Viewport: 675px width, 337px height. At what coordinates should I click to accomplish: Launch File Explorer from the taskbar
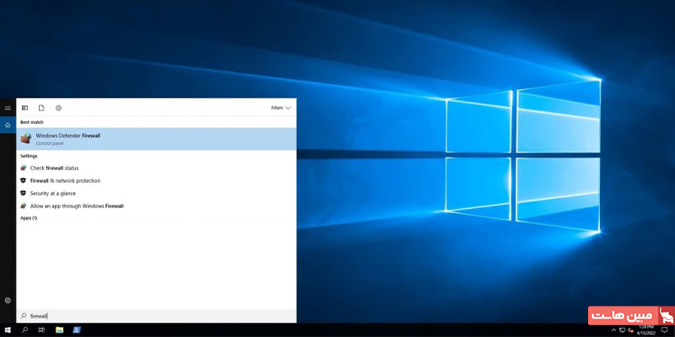(59, 330)
